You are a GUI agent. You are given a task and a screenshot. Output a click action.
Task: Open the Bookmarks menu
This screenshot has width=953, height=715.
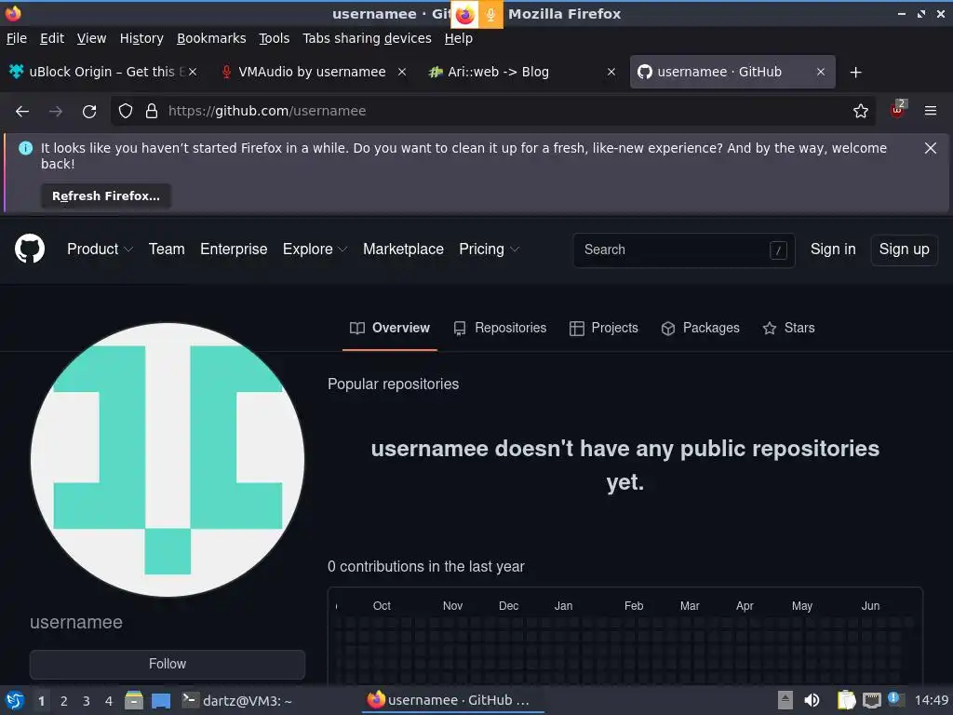[x=211, y=38]
